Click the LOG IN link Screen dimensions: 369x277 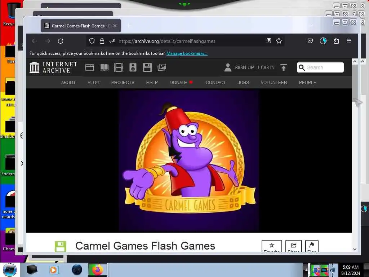click(266, 67)
